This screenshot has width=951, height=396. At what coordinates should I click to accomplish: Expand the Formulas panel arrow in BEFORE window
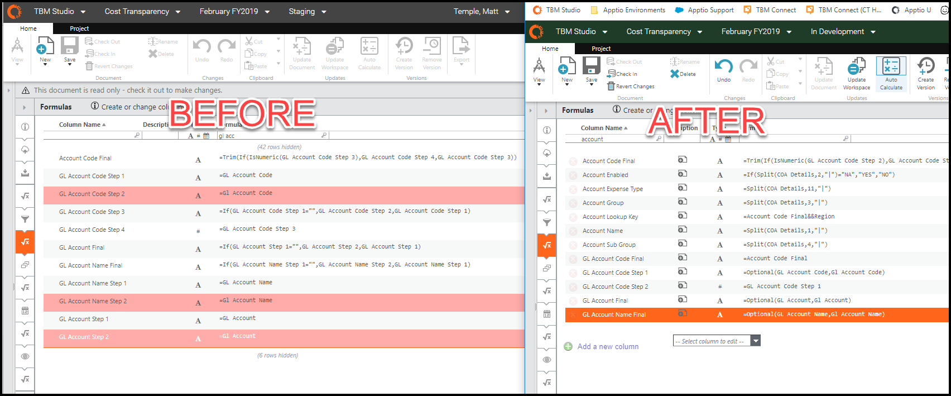(24, 107)
